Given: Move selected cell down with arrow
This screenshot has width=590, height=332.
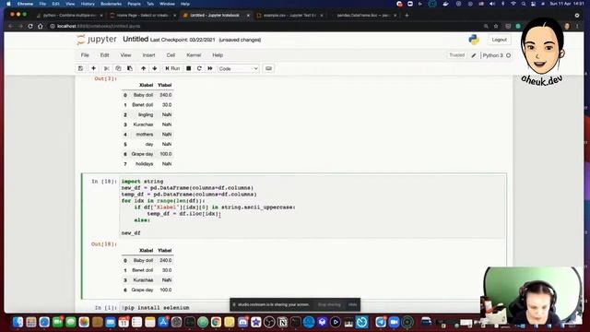Looking at the screenshot, I should tap(155, 68).
